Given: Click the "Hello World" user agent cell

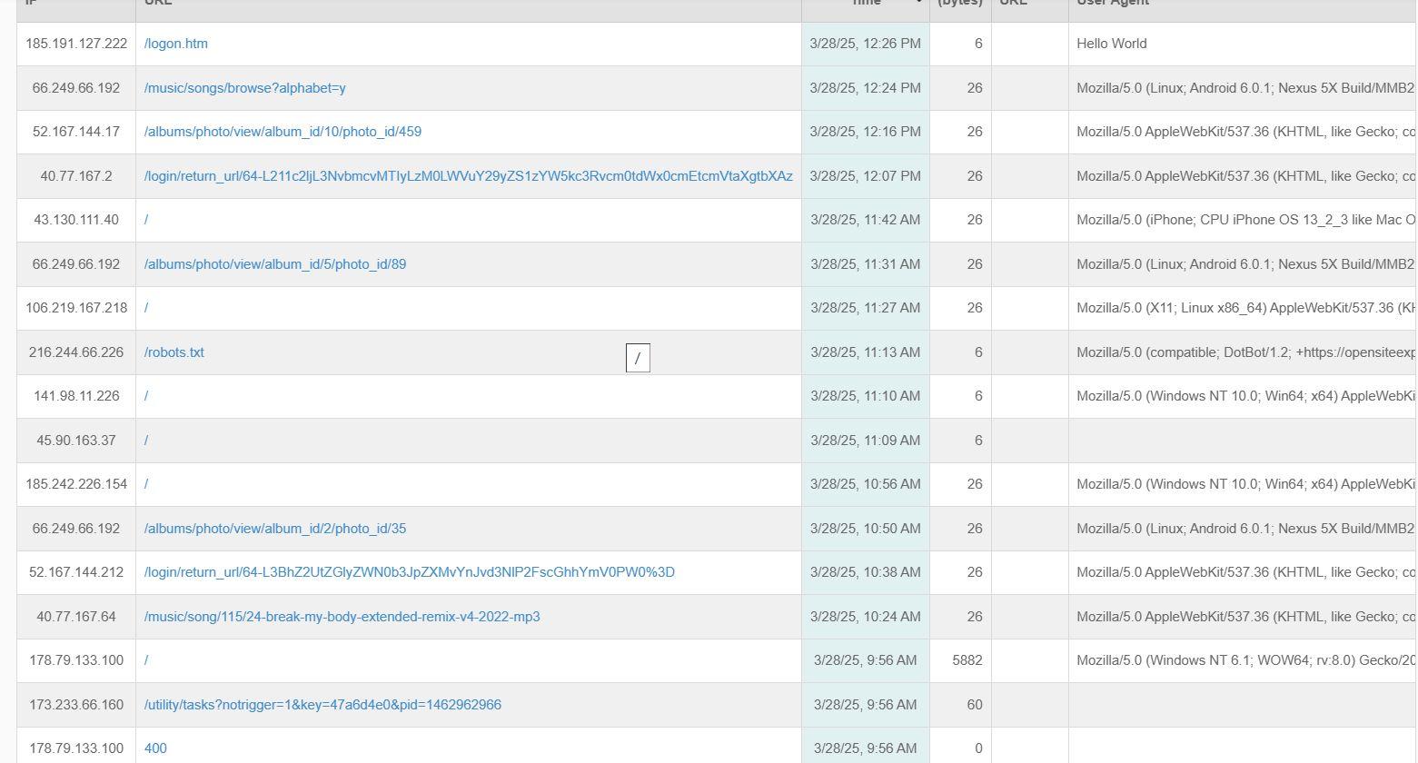Looking at the screenshot, I should point(1111,44).
